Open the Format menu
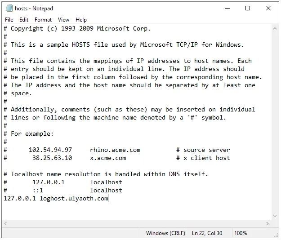 click(43, 20)
